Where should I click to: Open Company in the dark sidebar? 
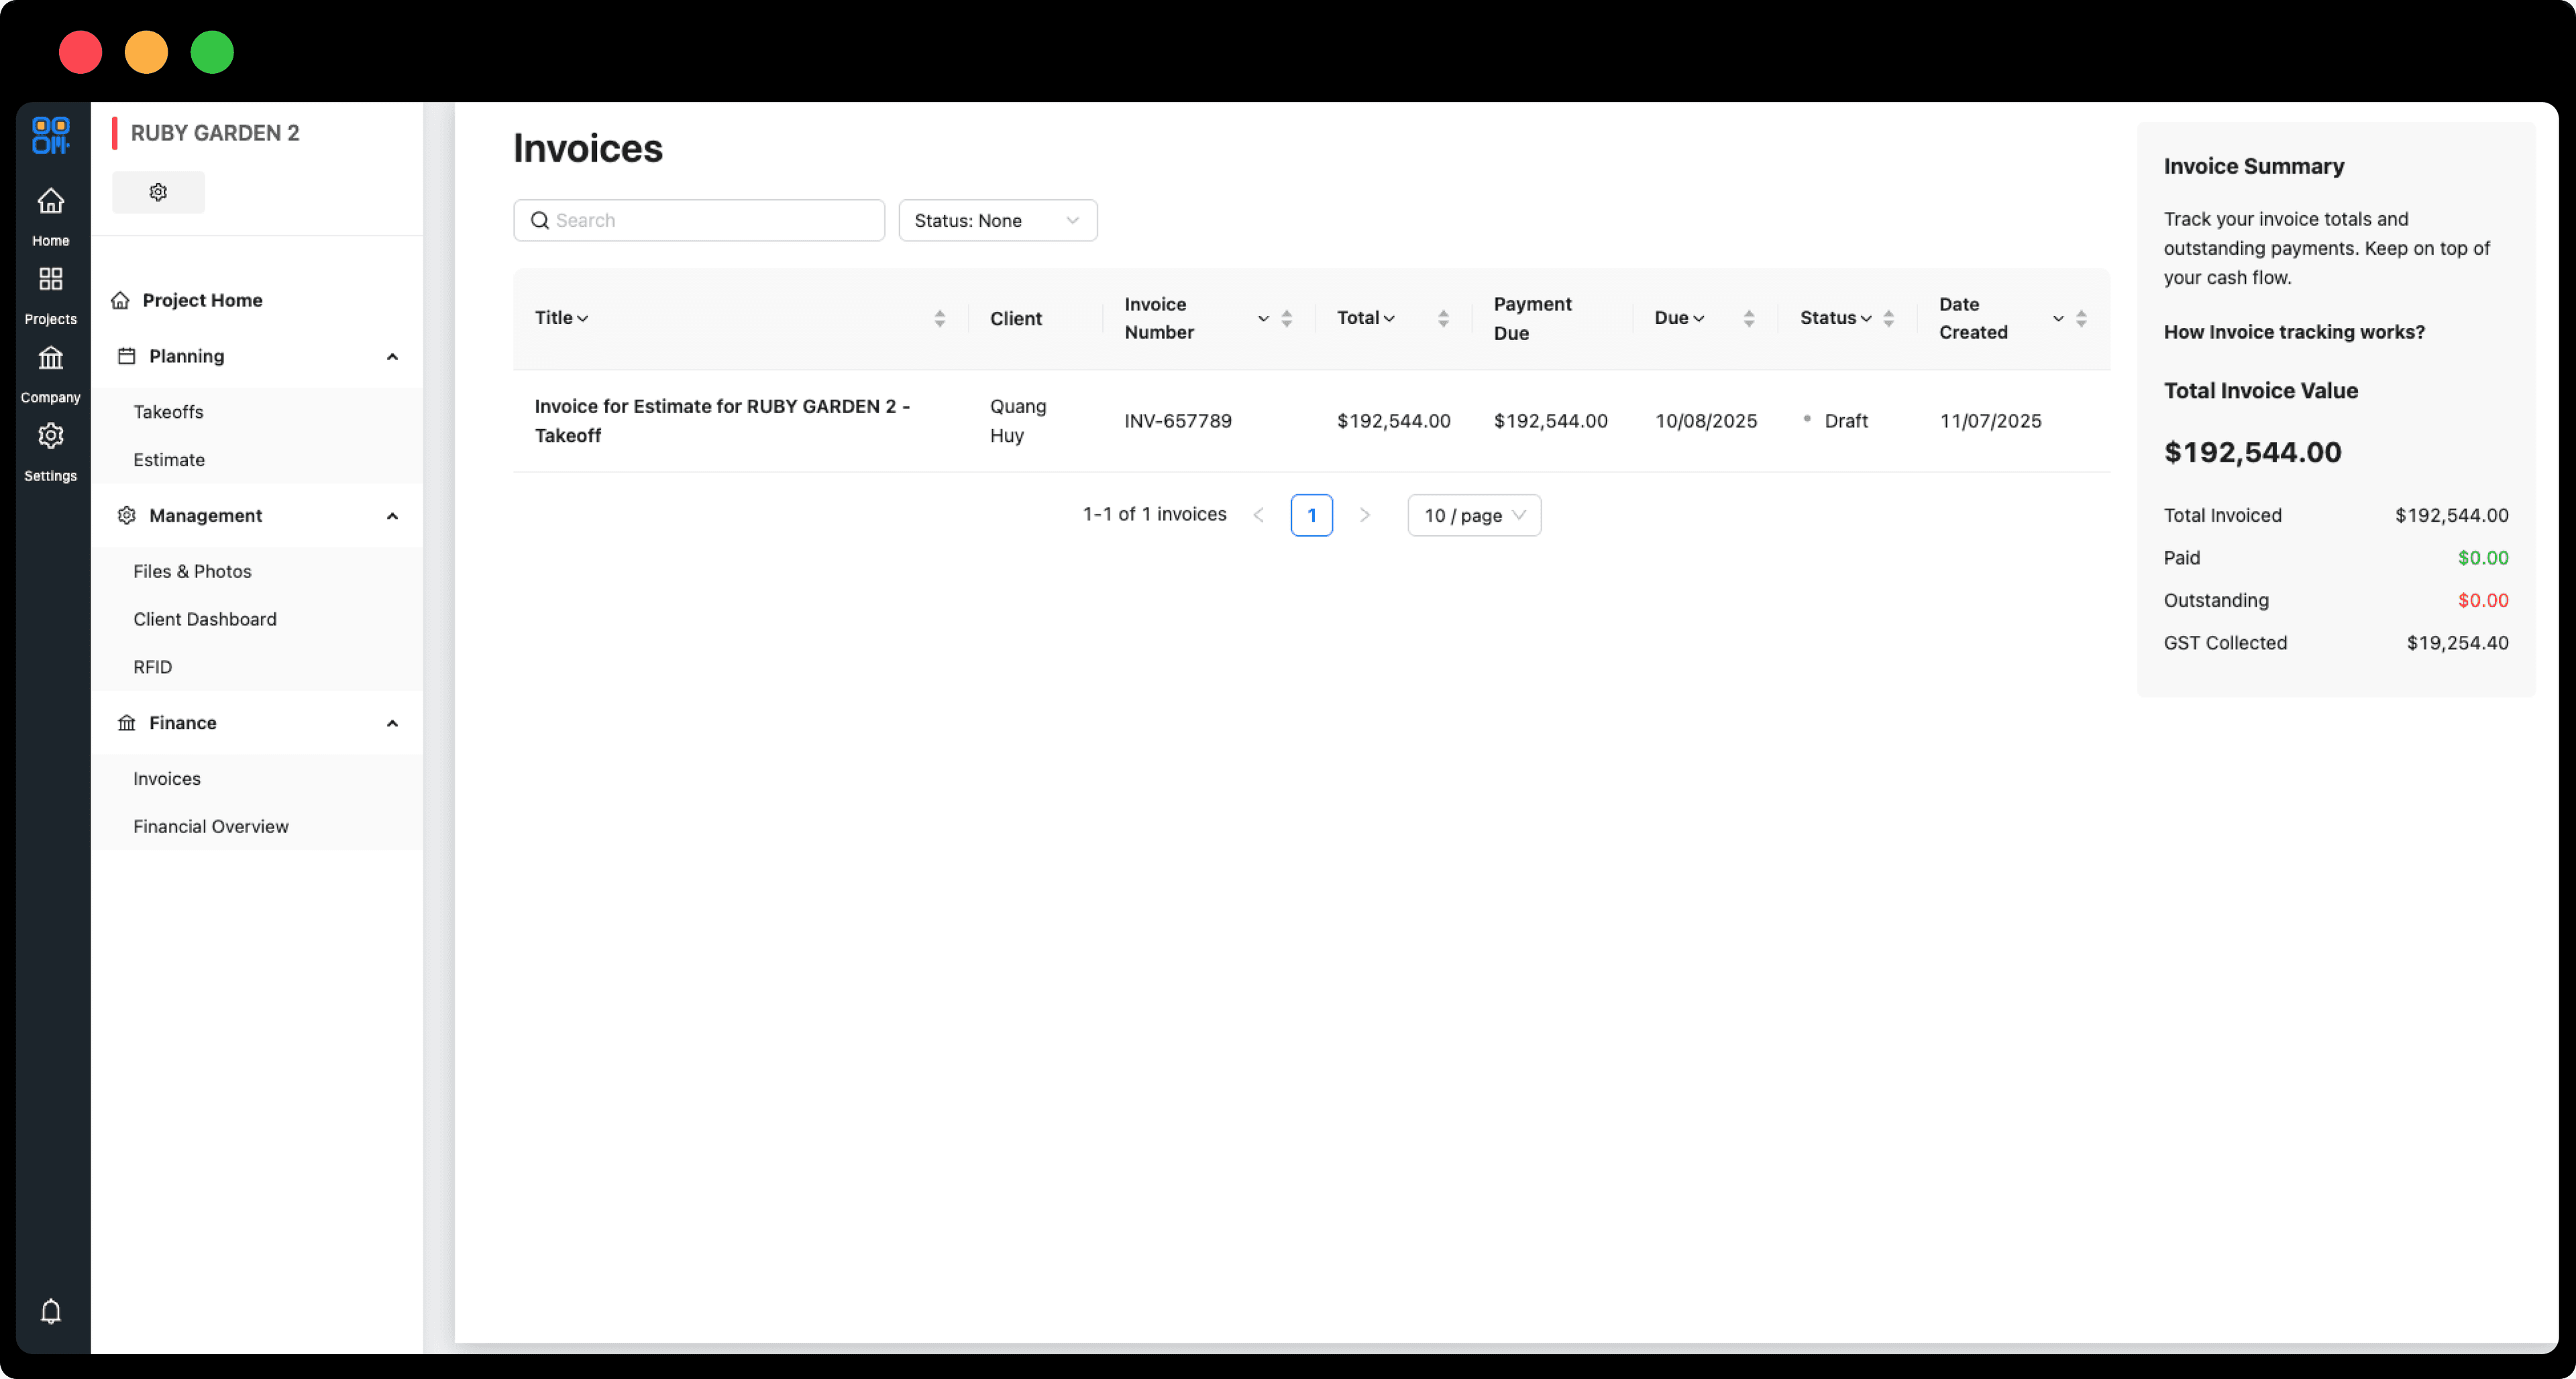pos(50,374)
